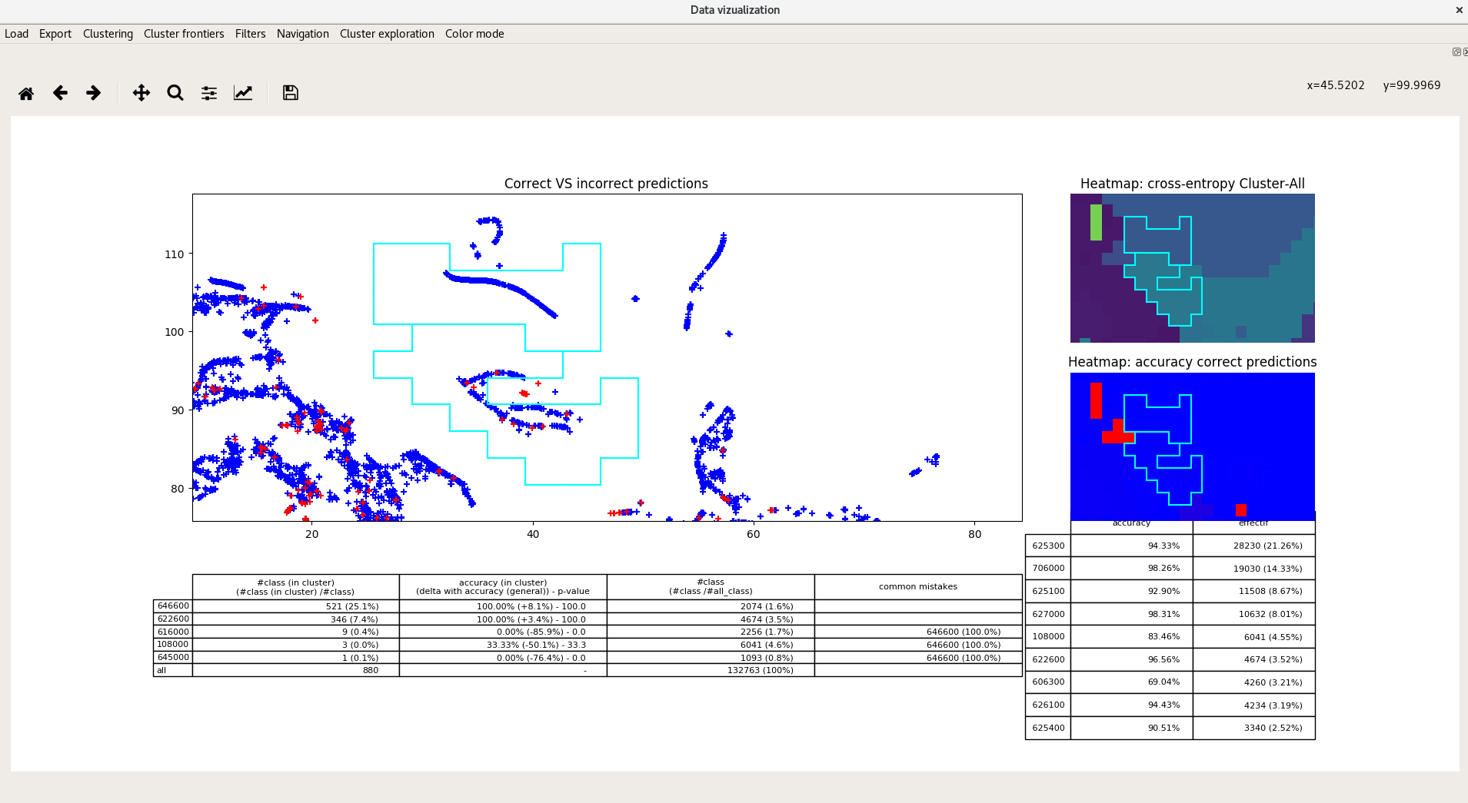Click the 'all' row label in cluster table
Screen dimensions: 1468x803
pos(173,670)
